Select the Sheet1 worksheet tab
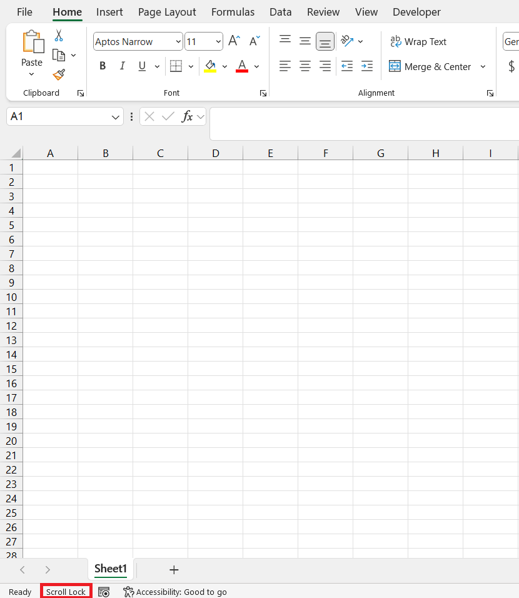Screen dimensions: 519x598 point(111,569)
